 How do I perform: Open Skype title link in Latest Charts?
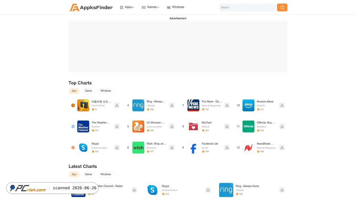(x=165, y=186)
